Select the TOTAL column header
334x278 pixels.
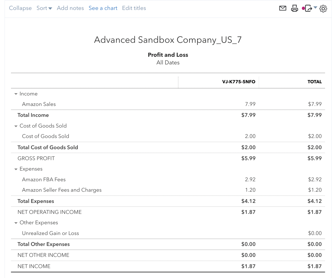coord(315,82)
